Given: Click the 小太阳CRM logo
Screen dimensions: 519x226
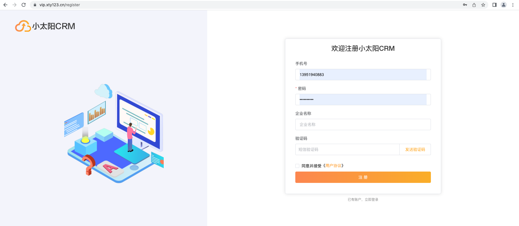Looking at the screenshot, I should tap(45, 26).
